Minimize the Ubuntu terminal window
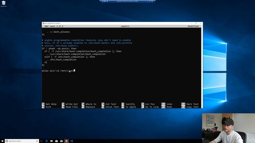Viewport: 255px width, 143px height. (191, 23)
